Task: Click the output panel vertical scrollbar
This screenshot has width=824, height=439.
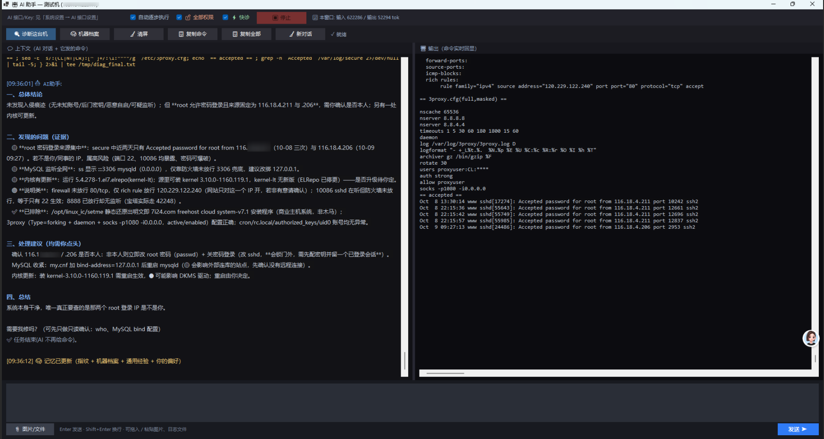Action: click(815, 213)
